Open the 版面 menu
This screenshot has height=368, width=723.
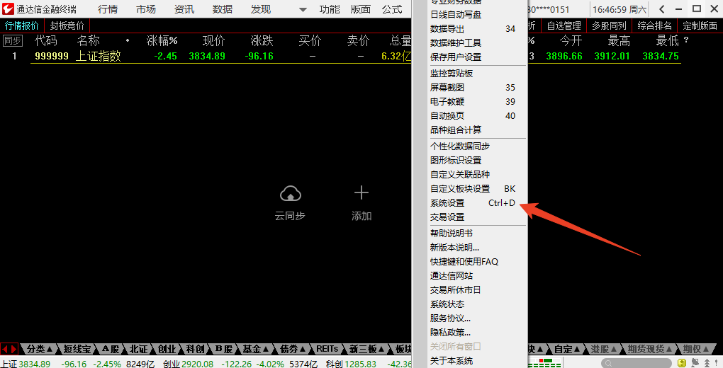(x=361, y=9)
